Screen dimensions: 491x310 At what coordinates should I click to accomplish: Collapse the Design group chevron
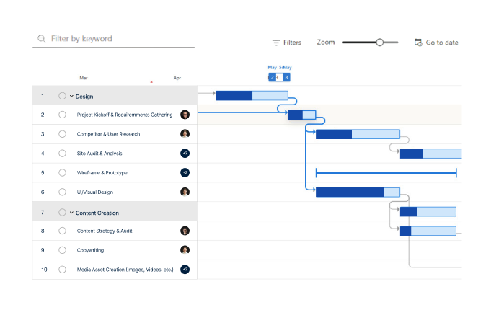71,96
